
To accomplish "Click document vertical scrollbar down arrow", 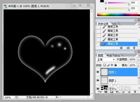I will pos(92,94).
